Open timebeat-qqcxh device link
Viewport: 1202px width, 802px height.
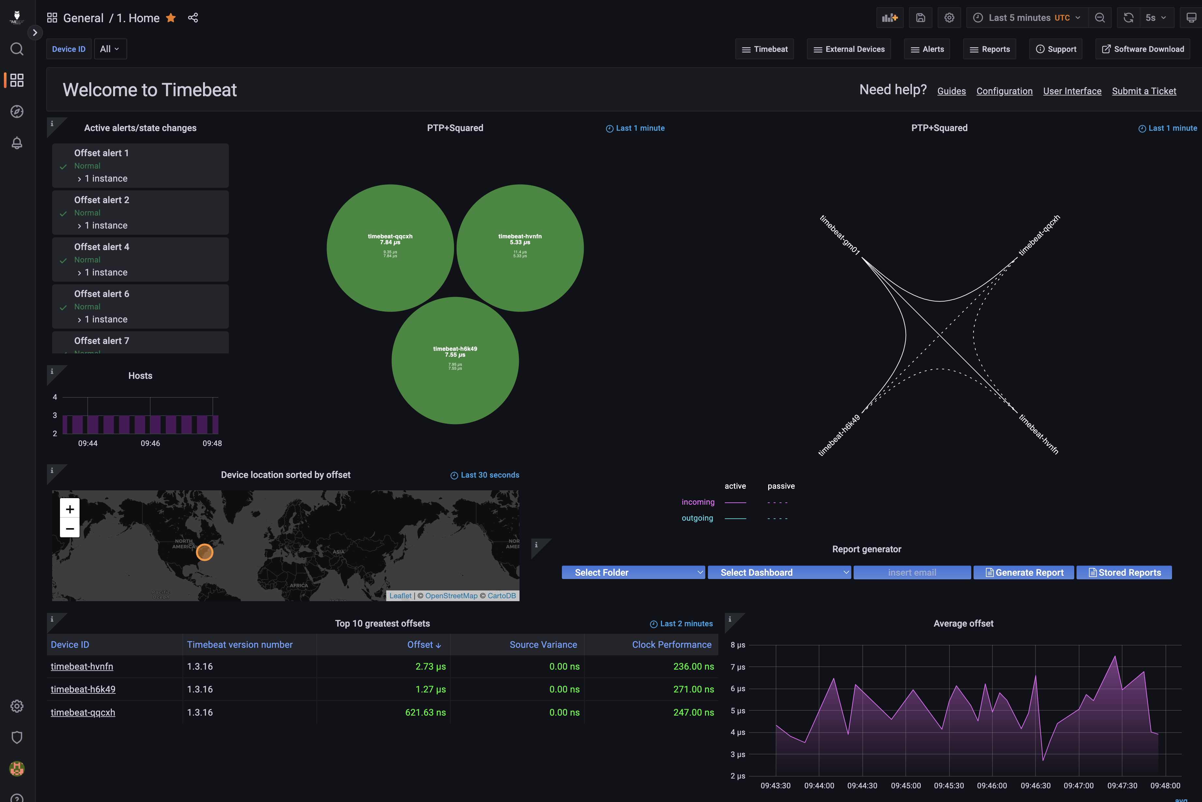tap(83, 712)
